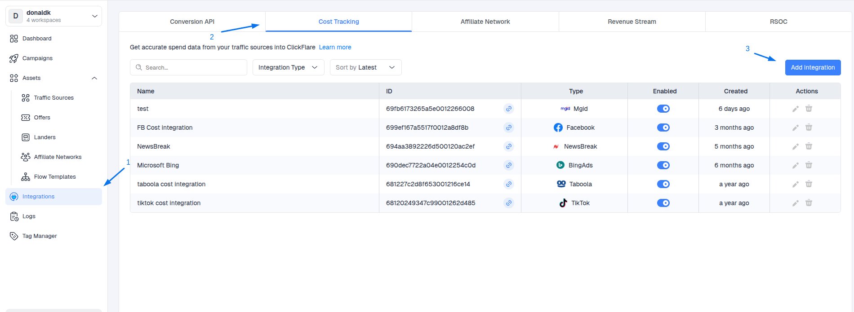Edit the NewsBreak integration
The image size is (854, 312).
pos(795,146)
